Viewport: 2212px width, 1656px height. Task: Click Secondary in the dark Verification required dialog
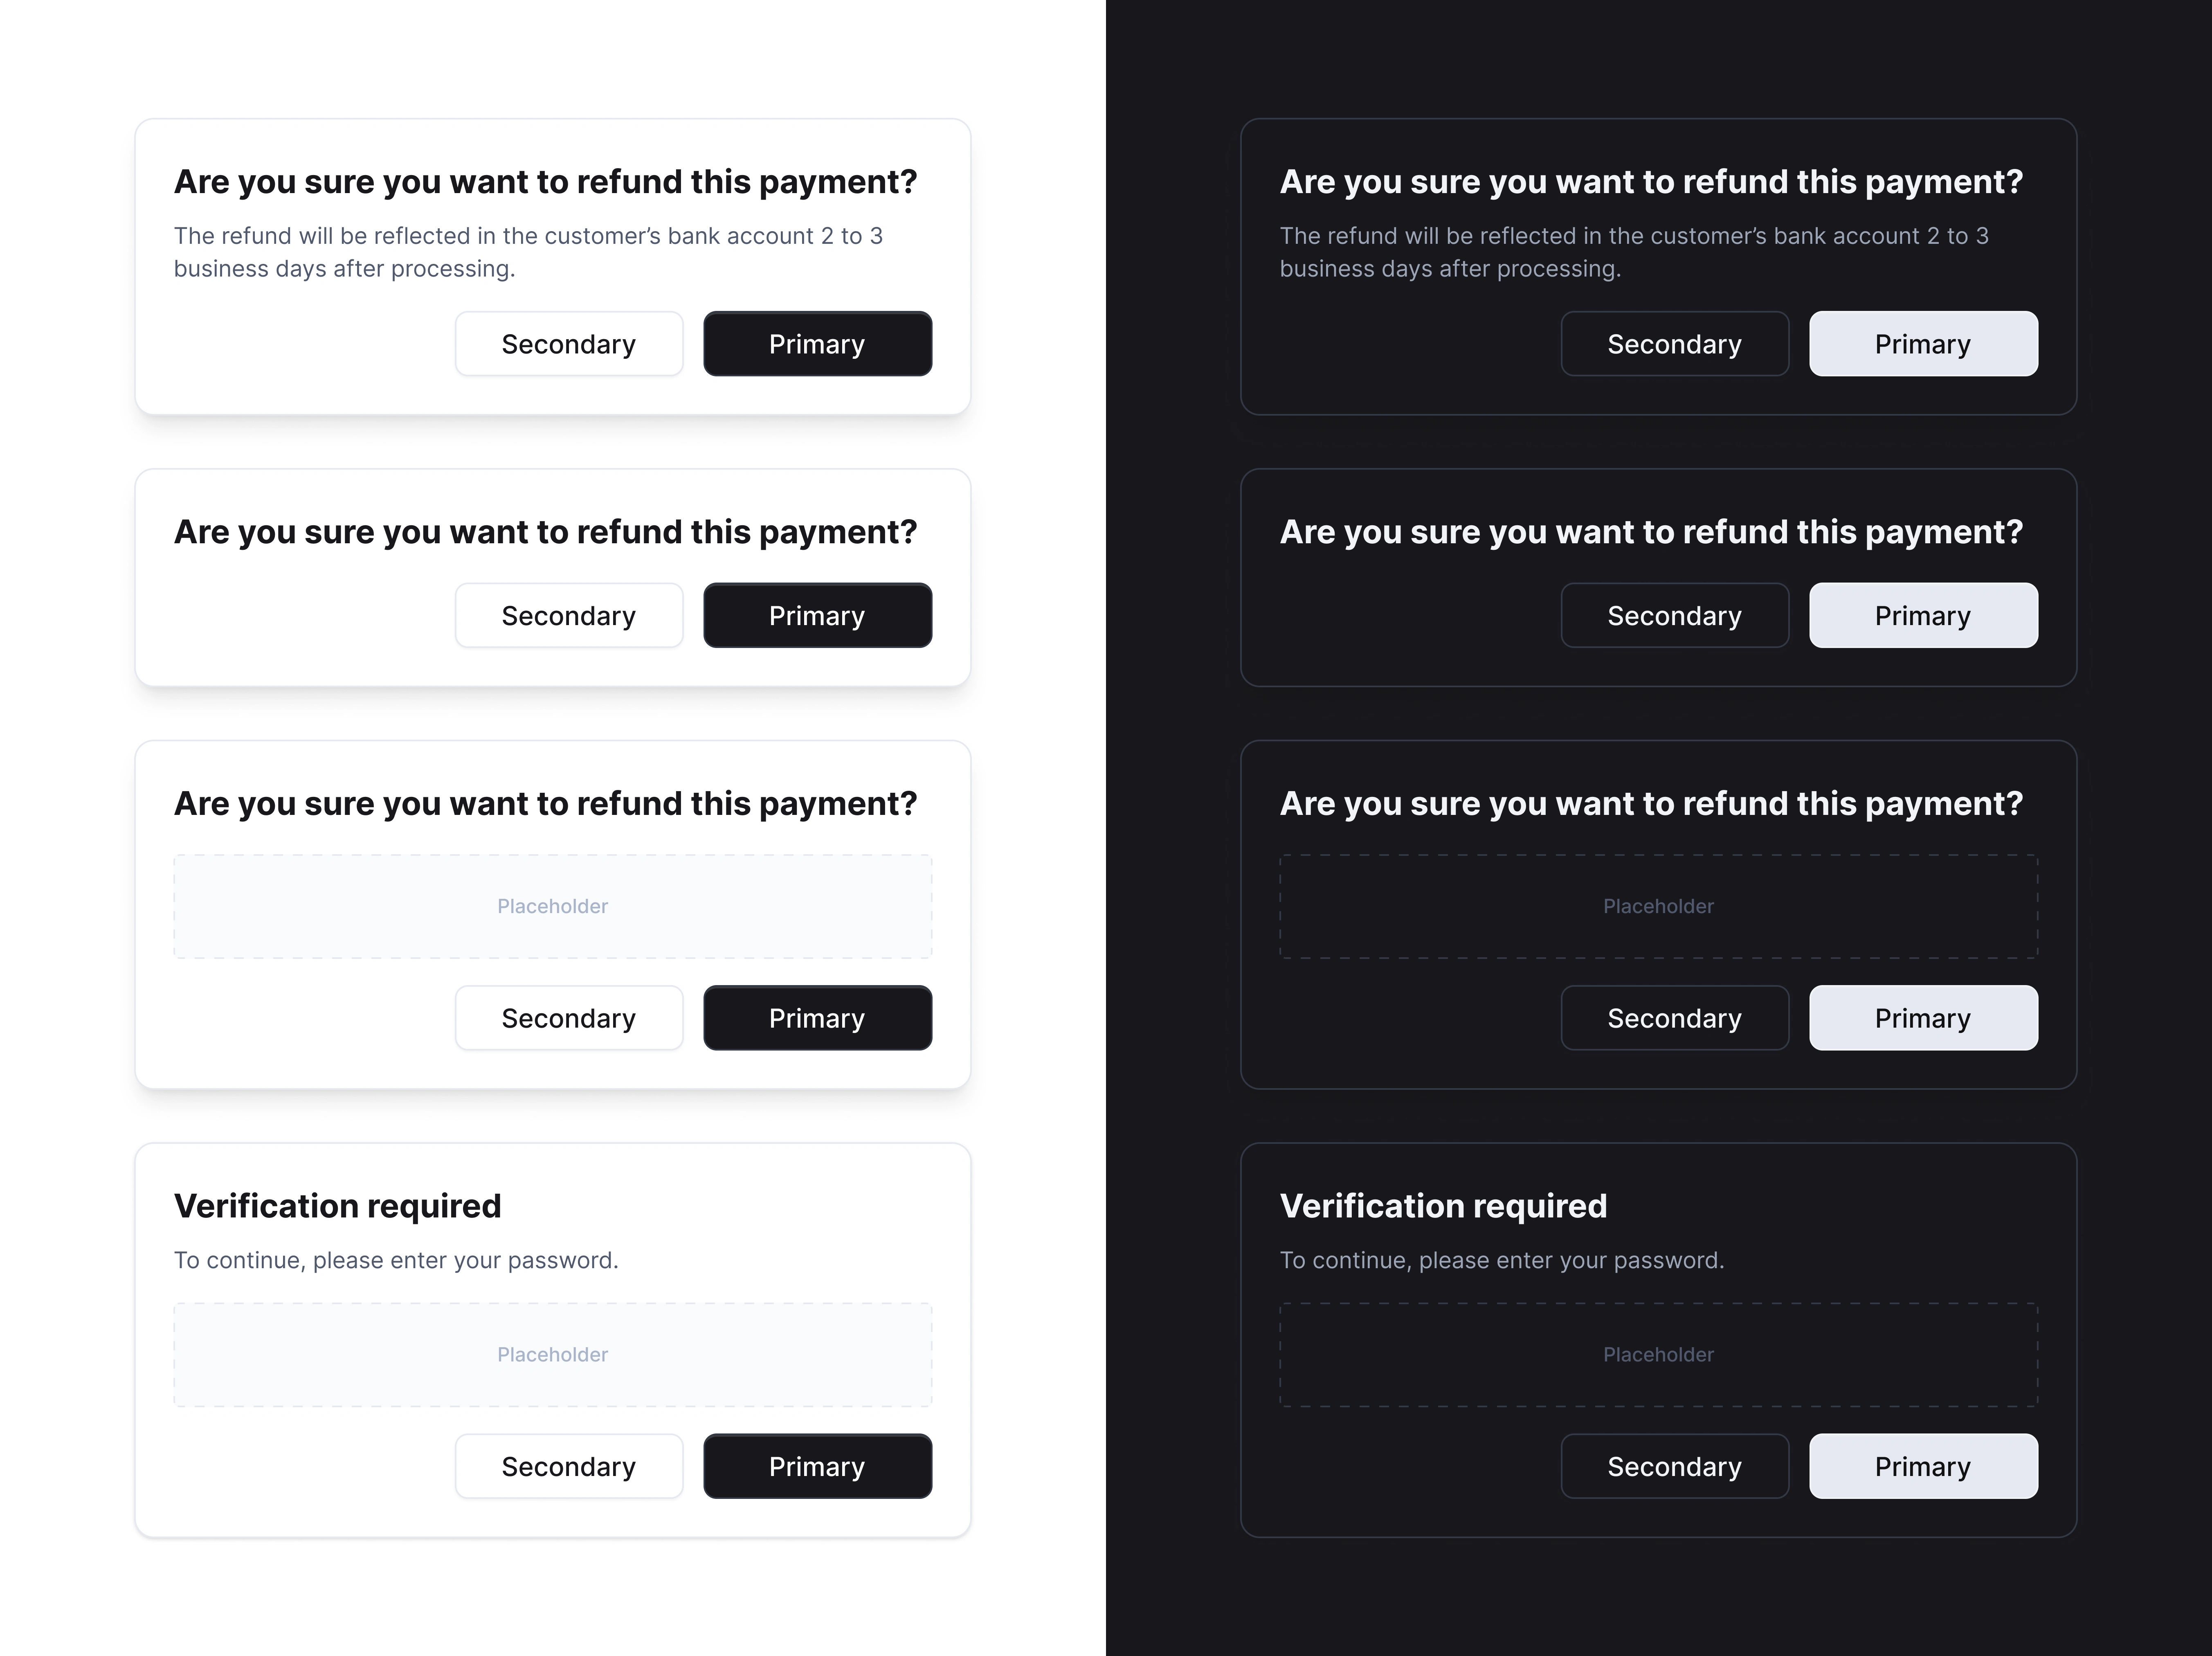coord(1675,1466)
